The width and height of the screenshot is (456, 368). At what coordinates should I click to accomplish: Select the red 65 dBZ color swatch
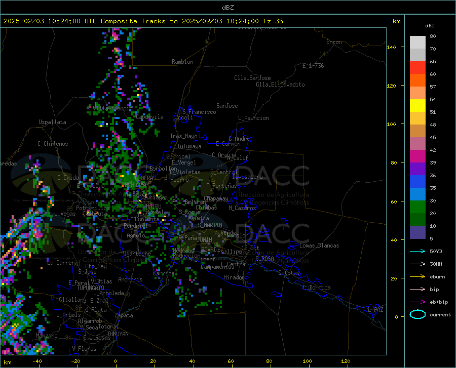[417, 68]
